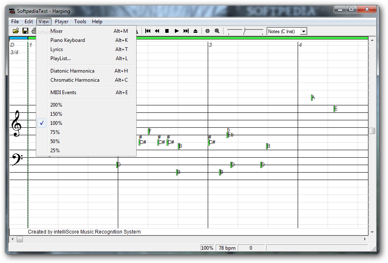Maximize the Harping window

pyautogui.click(x=351, y=10)
